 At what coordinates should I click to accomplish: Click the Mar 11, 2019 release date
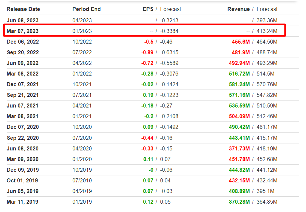click(23, 202)
